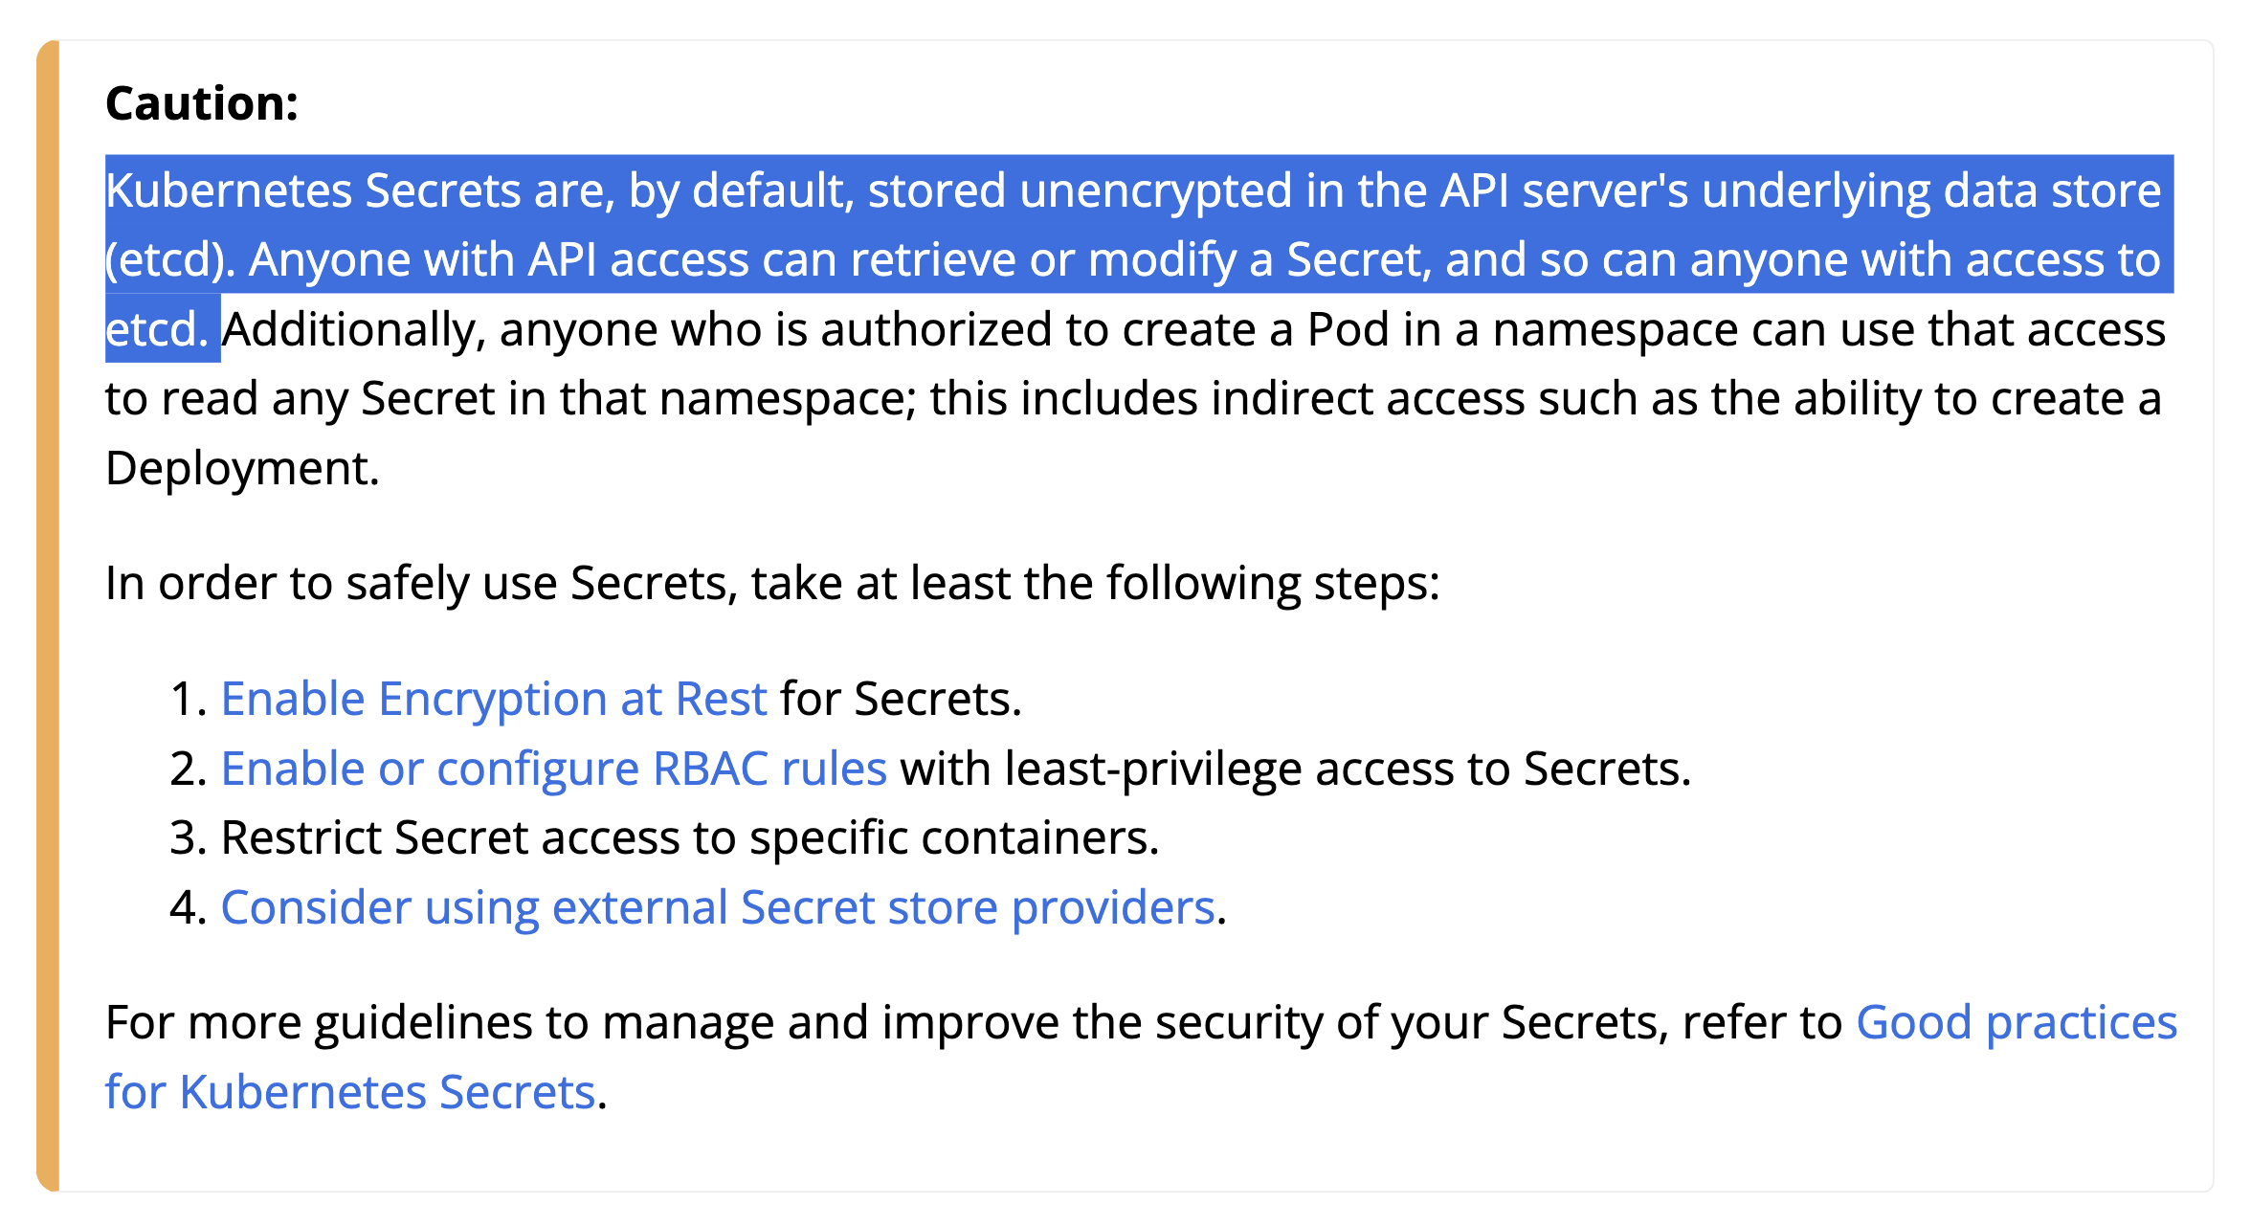The width and height of the screenshot is (2251, 1227).
Task: Open Enable or configure RBAC rules link
Action: pos(554,769)
